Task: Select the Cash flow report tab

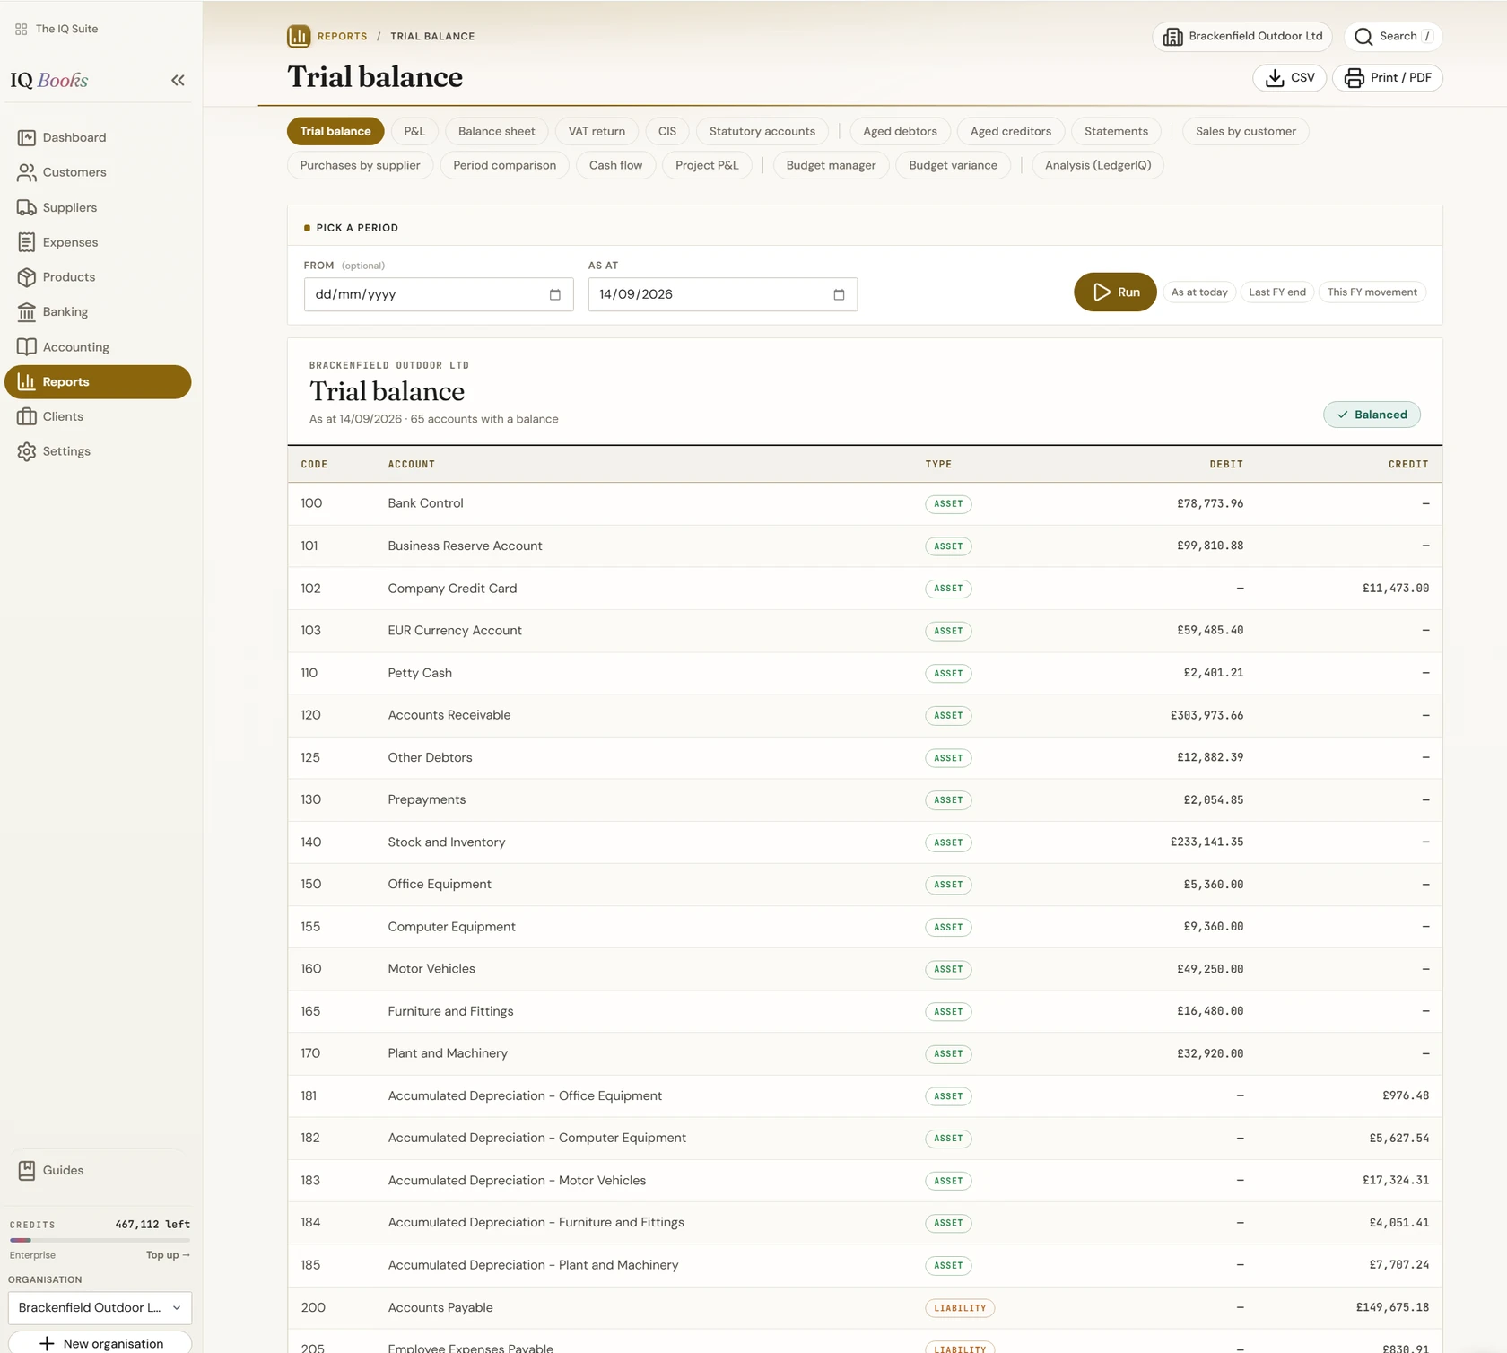Action: click(615, 165)
